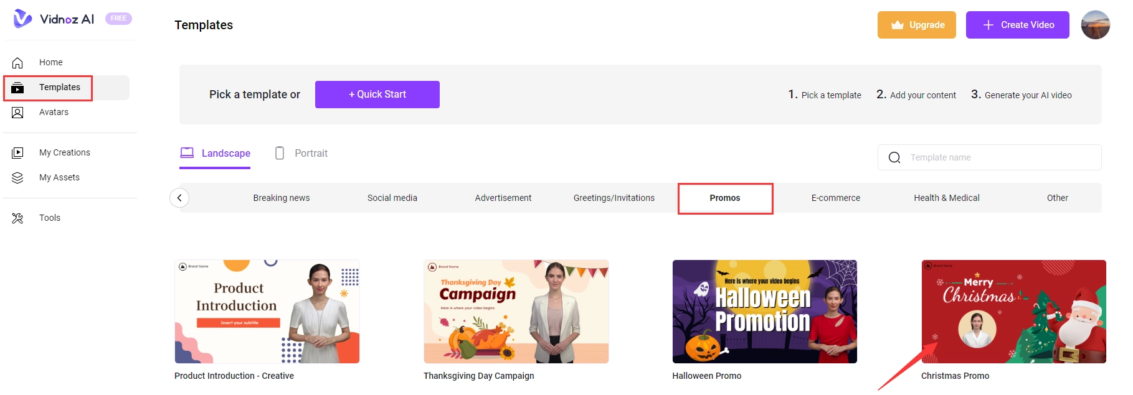
Task: Click the My Assets layers icon
Action: click(x=17, y=178)
